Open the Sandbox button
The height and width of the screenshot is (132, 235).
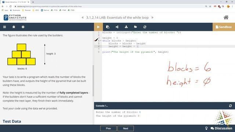tap(224, 27)
